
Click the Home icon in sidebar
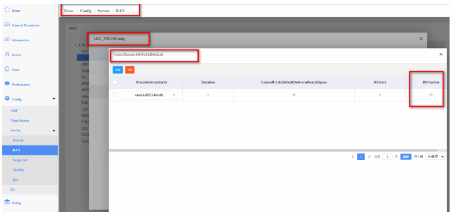coord(7,10)
